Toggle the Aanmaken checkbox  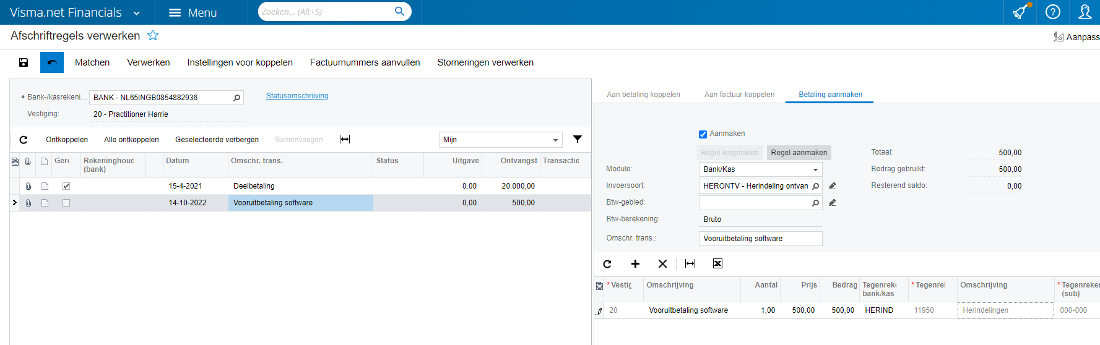pos(703,134)
